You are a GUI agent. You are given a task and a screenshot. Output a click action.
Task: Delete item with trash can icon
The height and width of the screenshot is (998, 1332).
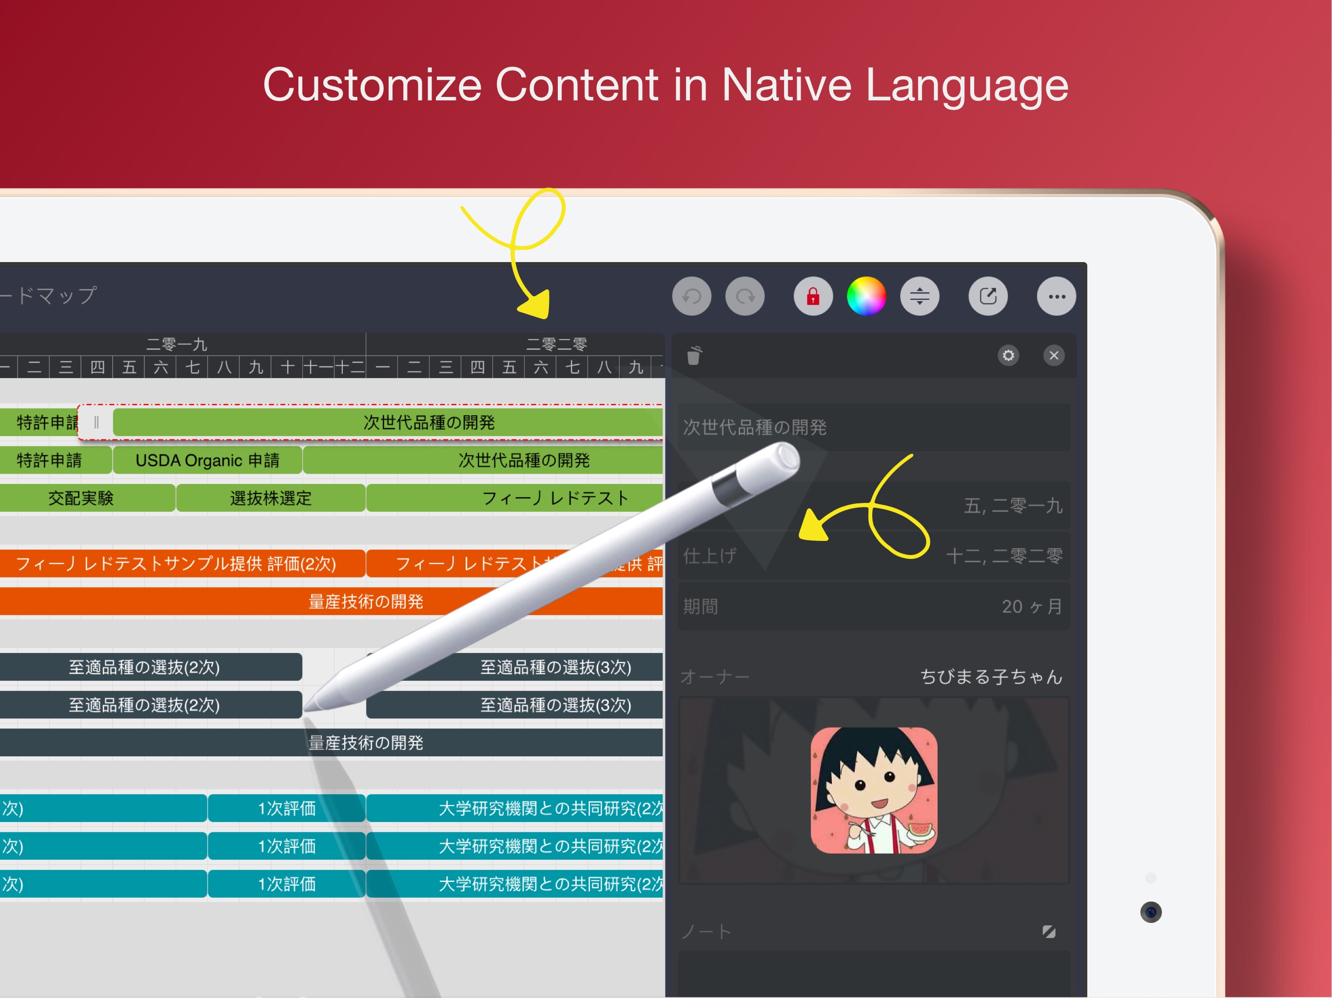(x=694, y=356)
